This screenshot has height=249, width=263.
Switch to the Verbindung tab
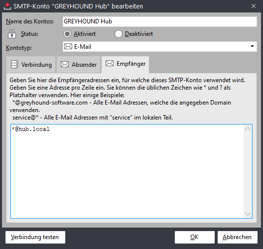31,65
